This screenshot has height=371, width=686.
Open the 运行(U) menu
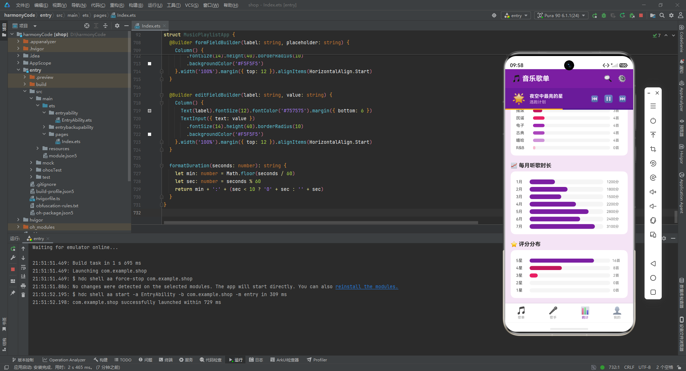coord(155,5)
